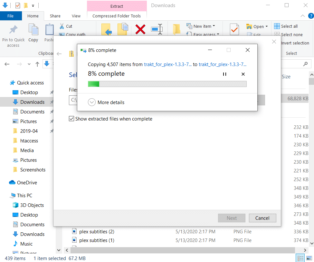Pause the copy operation
This screenshot has width=314, height=262.
pyautogui.click(x=224, y=74)
